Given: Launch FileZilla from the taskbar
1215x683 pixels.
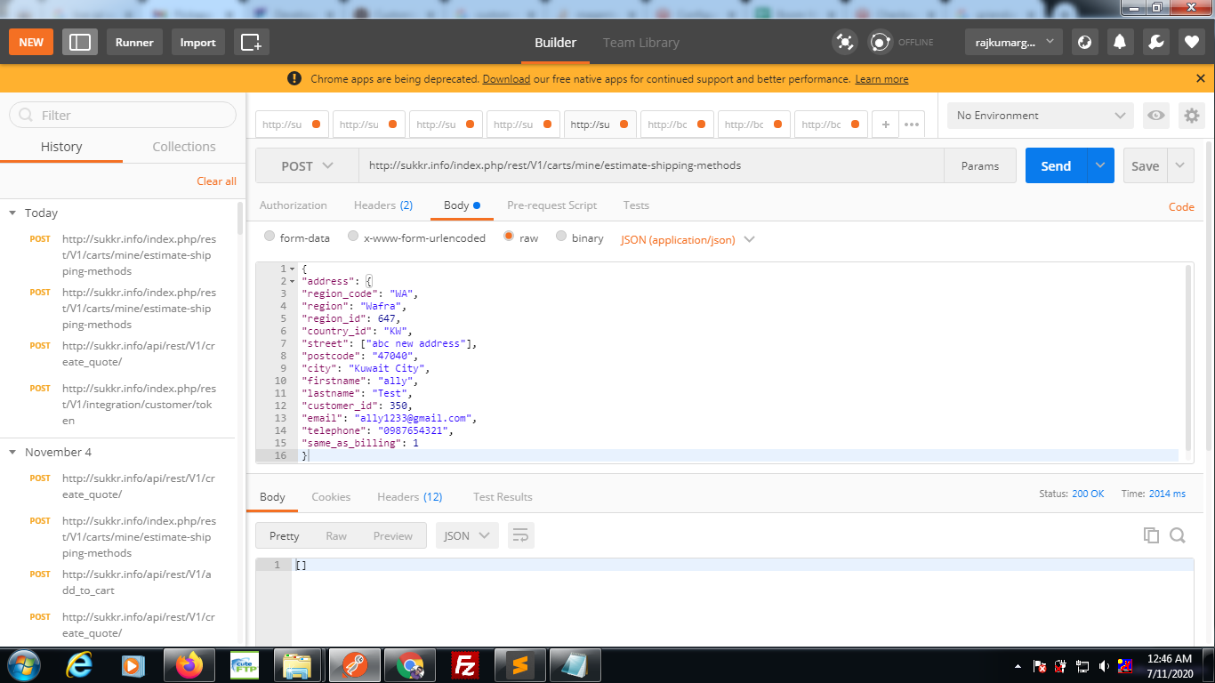Looking at the screenshot, I should 464,664.
